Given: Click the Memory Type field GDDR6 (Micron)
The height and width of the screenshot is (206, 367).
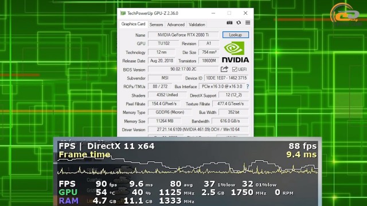Looking at the screenshot, I should click(170, 112).
